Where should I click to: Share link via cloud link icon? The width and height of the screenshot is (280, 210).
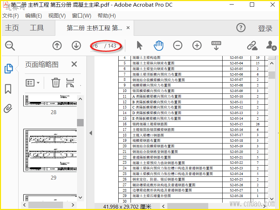click(x=252, y=45)
